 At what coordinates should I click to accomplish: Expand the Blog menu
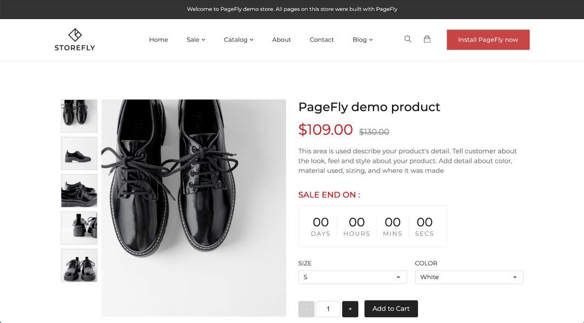tap(362, 39)
